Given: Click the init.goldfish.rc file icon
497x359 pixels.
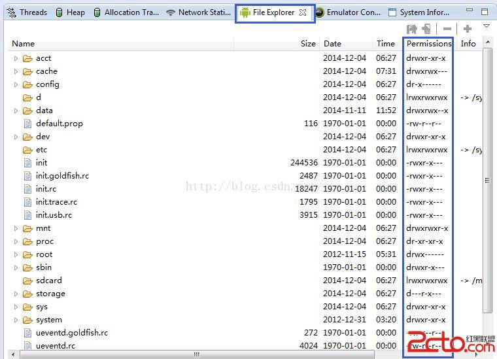Looking at the screenshot, I should click(27, 176).
